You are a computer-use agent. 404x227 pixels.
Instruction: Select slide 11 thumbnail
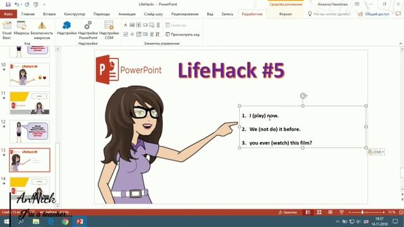coord(30,103)
